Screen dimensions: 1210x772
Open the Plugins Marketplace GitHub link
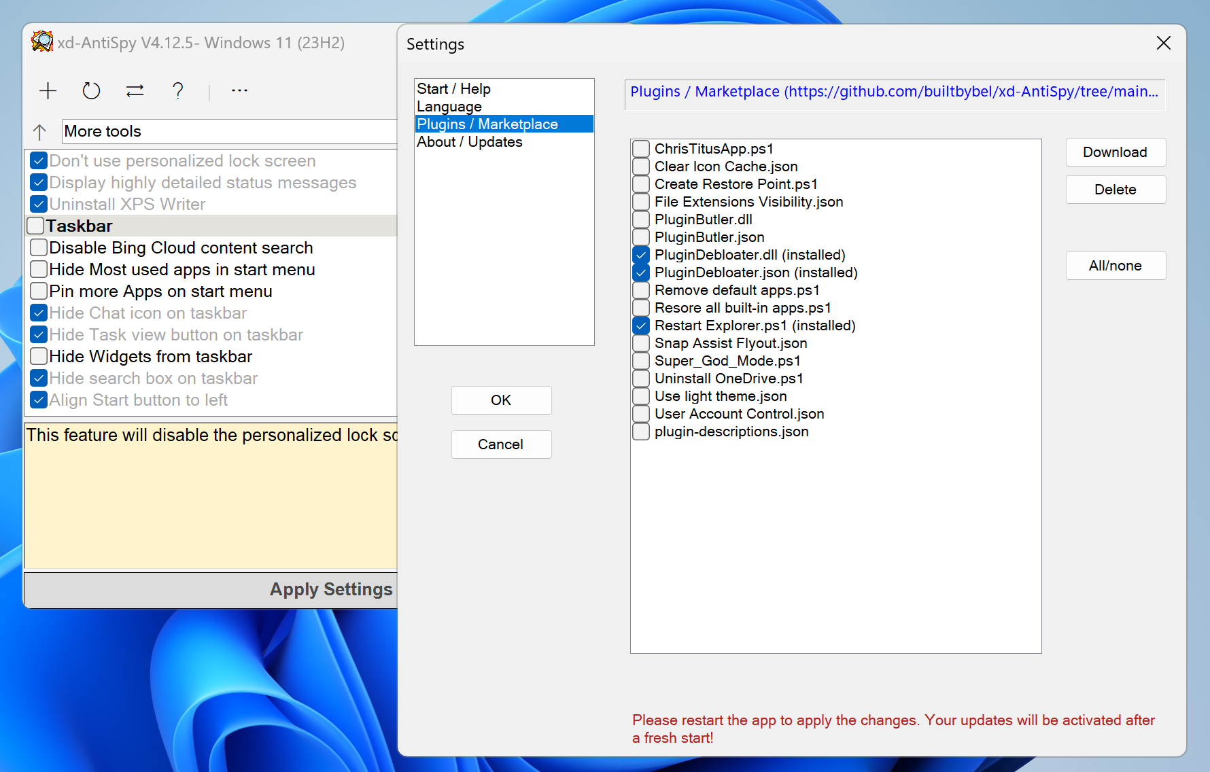(x=893, y=92)
